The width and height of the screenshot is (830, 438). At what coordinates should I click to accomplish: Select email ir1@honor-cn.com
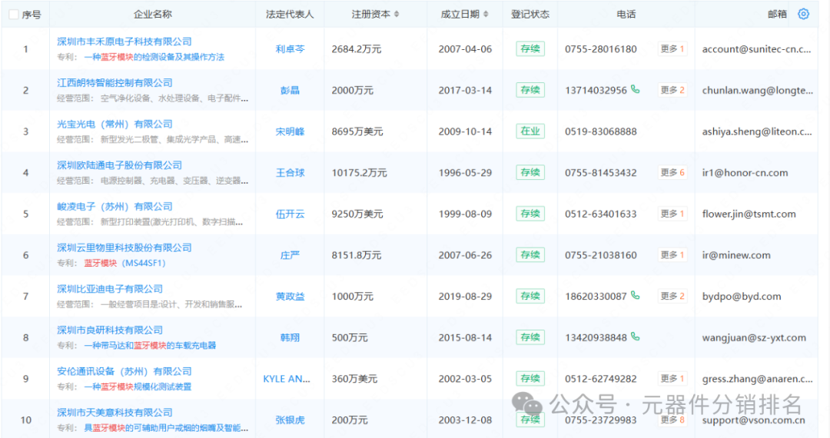tap(745, 172)
